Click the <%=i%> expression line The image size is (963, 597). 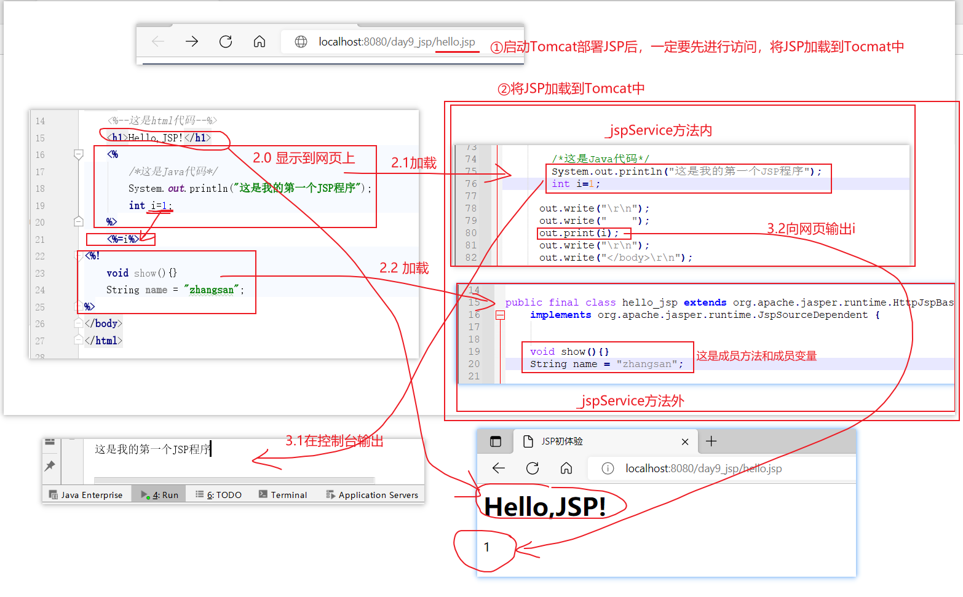pyautogui.click(x=123, y=239)
